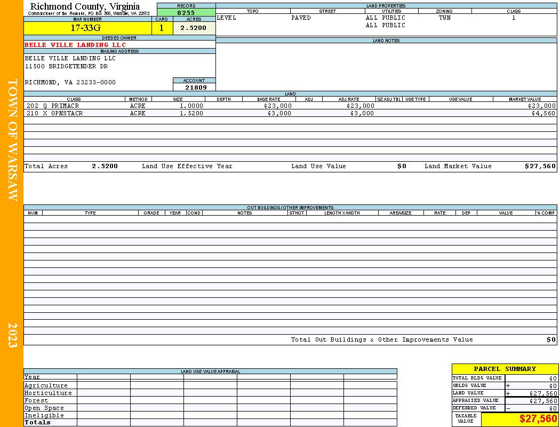This screenshot has width=560, height=427.
Task: Click the % COMP column header
Action: pyautogui.click(x=546, y=213)
